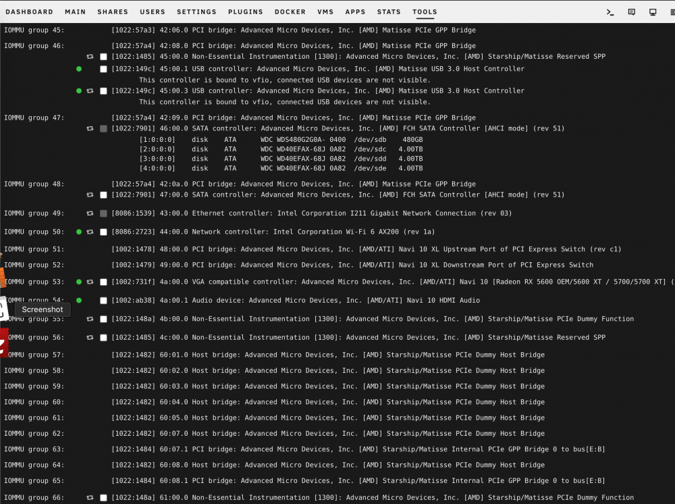The width and height of the screenshot is (675, 504).
Task: Toggle checkbox for 4b:00.0 PCIe Dummy Function
Action: [x=103, y=319]
